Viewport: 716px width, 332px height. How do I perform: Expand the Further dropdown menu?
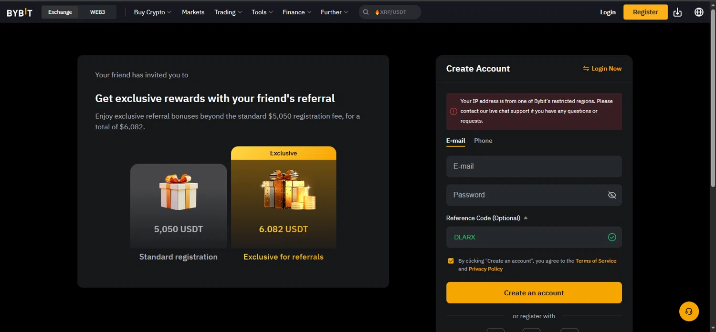tap(334, 12)
